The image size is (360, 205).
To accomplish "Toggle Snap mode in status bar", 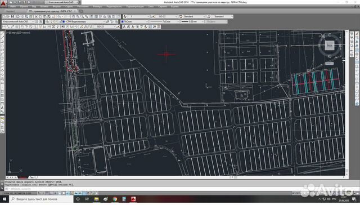I will click(x=43, y=193).
